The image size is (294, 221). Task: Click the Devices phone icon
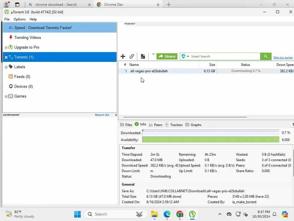(x=11, y=86)
